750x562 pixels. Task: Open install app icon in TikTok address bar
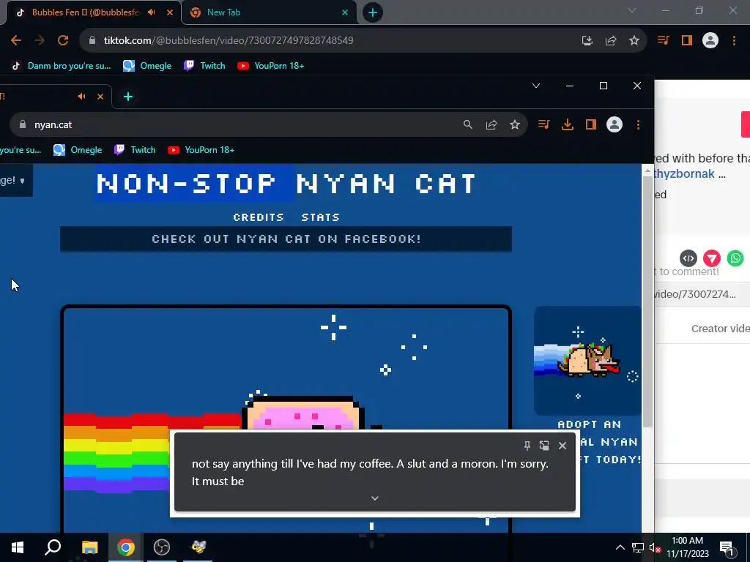pyautogui.click(x=587, y=41)
